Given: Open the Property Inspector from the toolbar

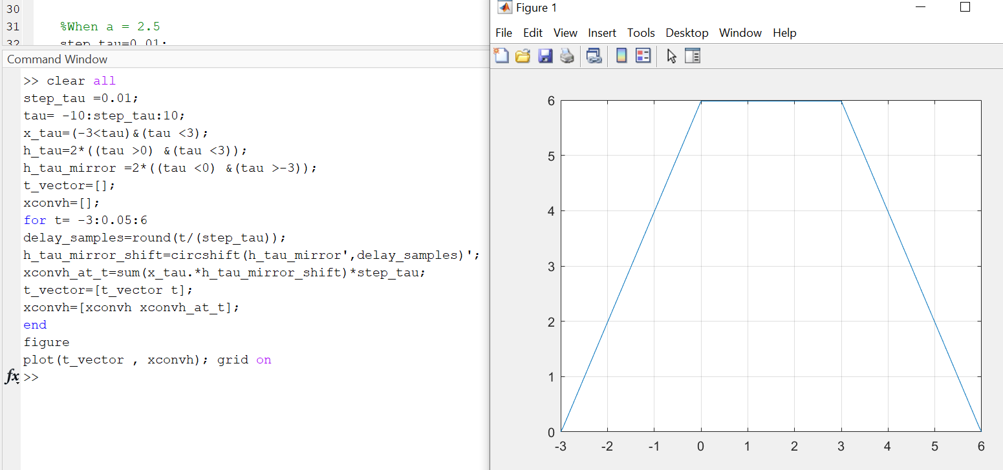Looking at the screenshot, I should [693, 56].
